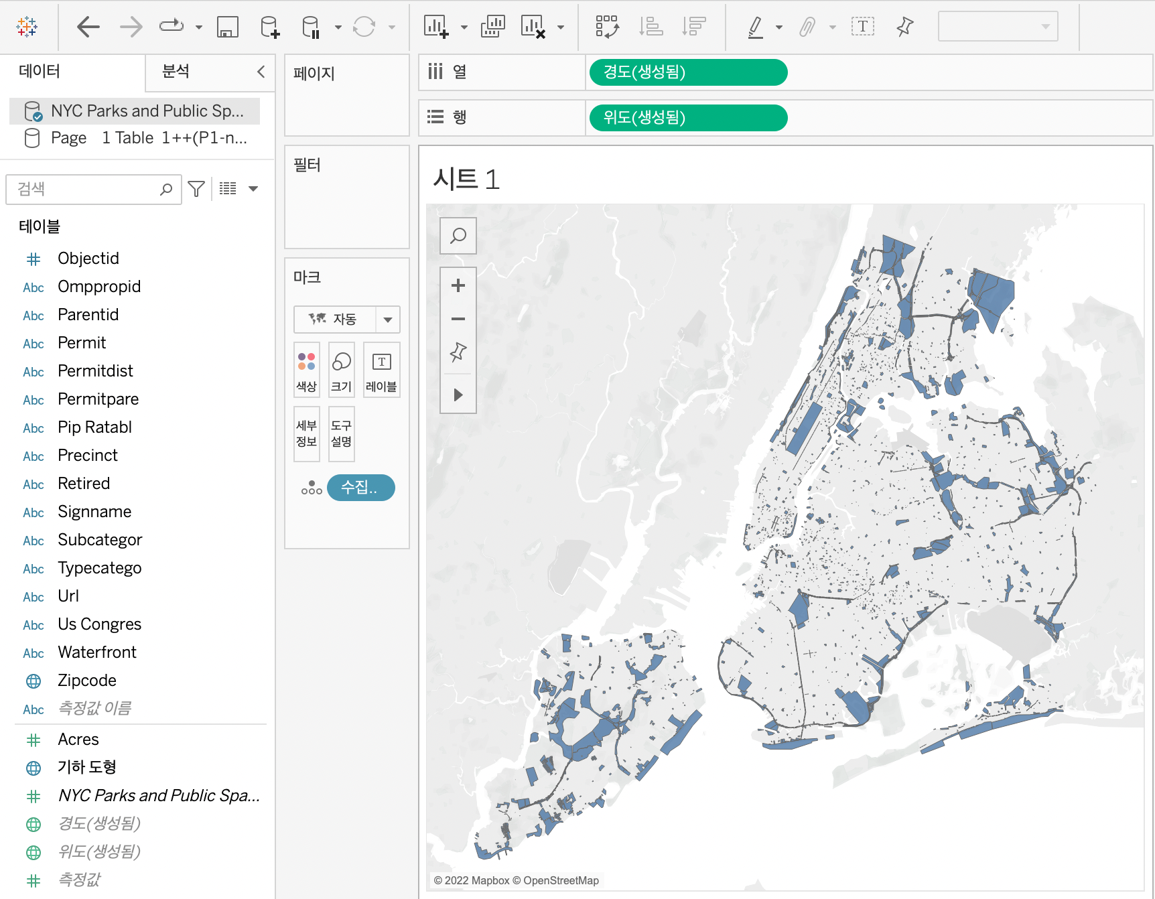Click the Sort ascending toolbar icon
This screenshot has width=1155, height=899.
pyautogui.click(x=651, y=27)
